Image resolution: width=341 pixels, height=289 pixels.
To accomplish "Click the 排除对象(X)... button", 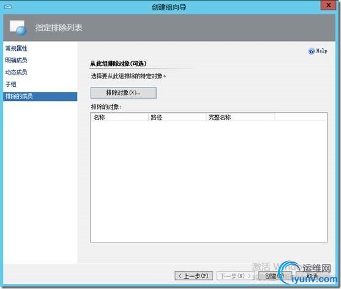I will (123, 93).
